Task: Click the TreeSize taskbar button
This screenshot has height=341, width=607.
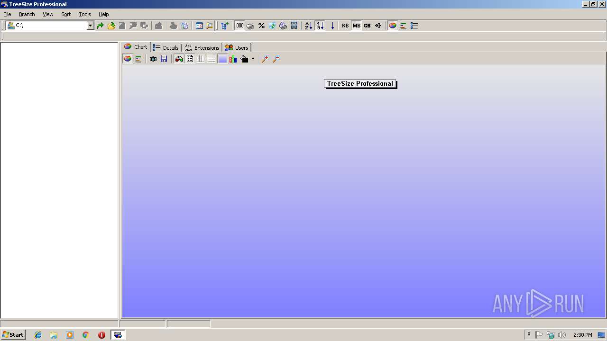Action: tap(118, 335)
